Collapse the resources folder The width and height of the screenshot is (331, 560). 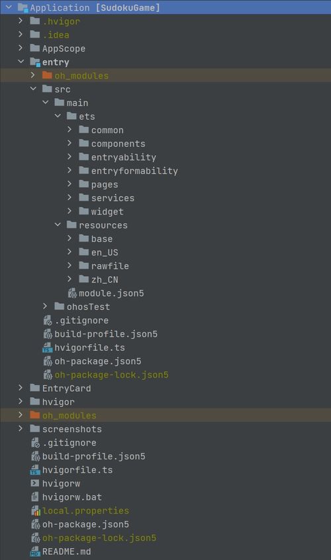58,224
